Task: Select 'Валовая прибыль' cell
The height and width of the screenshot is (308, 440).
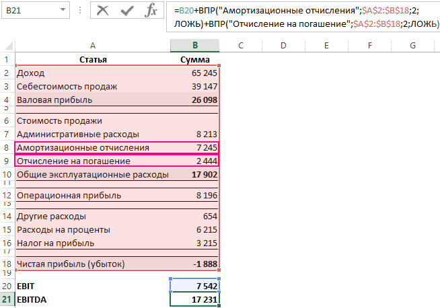Action: (x=93, y=100)
